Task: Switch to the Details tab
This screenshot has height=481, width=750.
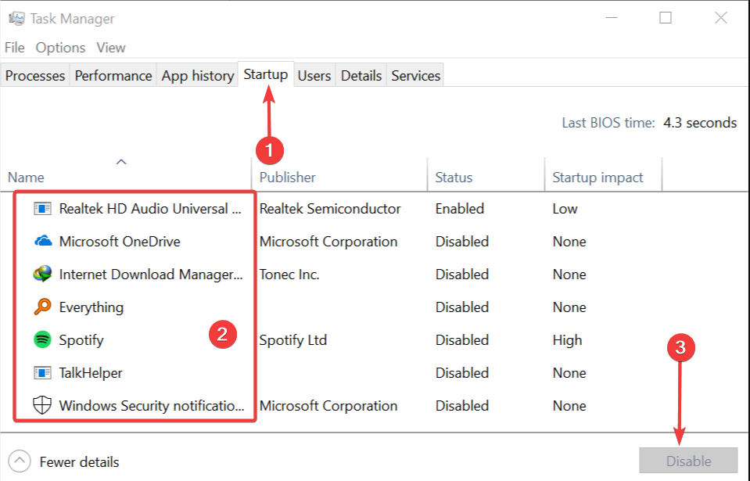Action: 361,76
